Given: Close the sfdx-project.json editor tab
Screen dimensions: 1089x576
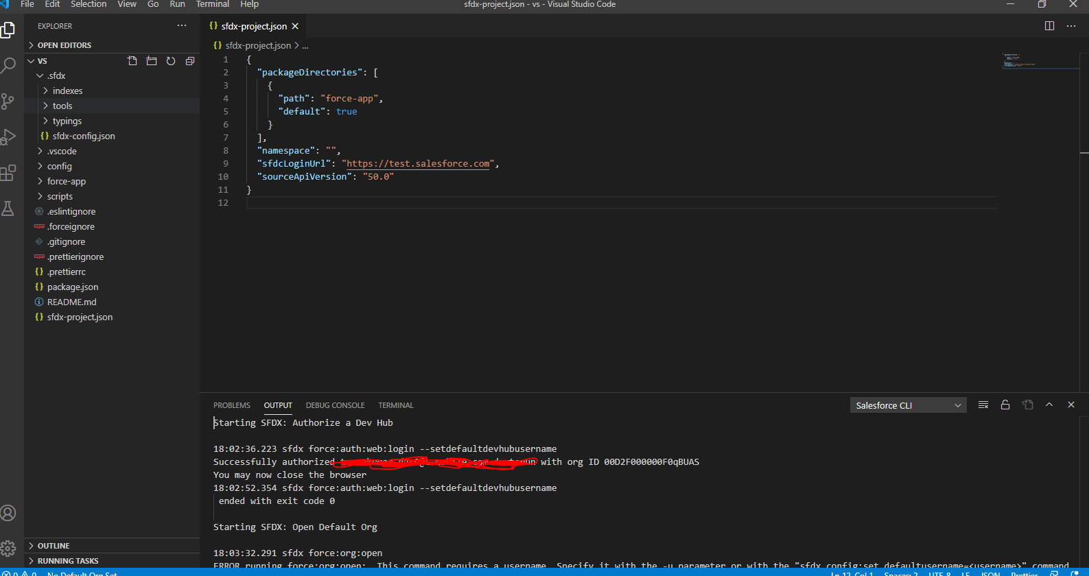Looking at the screenshot, I should pyautogui.click(x=295, y=26).
